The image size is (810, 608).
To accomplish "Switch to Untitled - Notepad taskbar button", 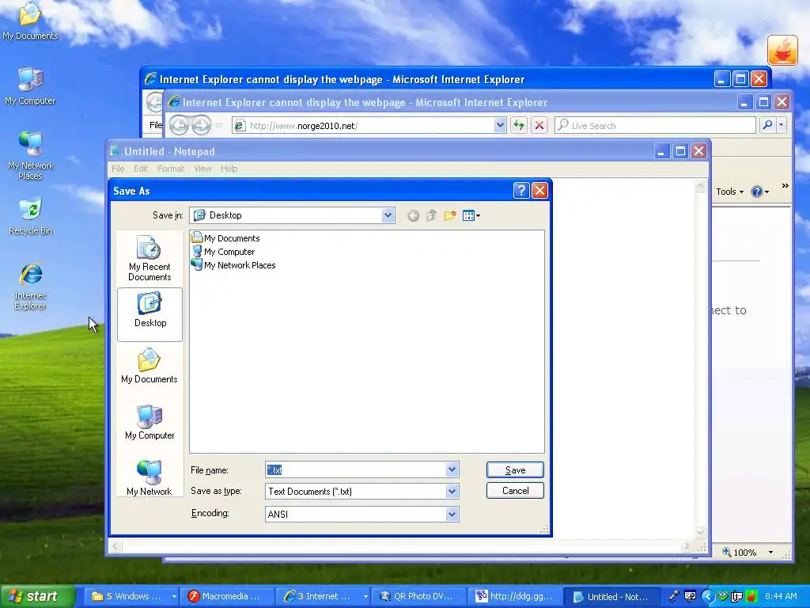I will point(611,596).
